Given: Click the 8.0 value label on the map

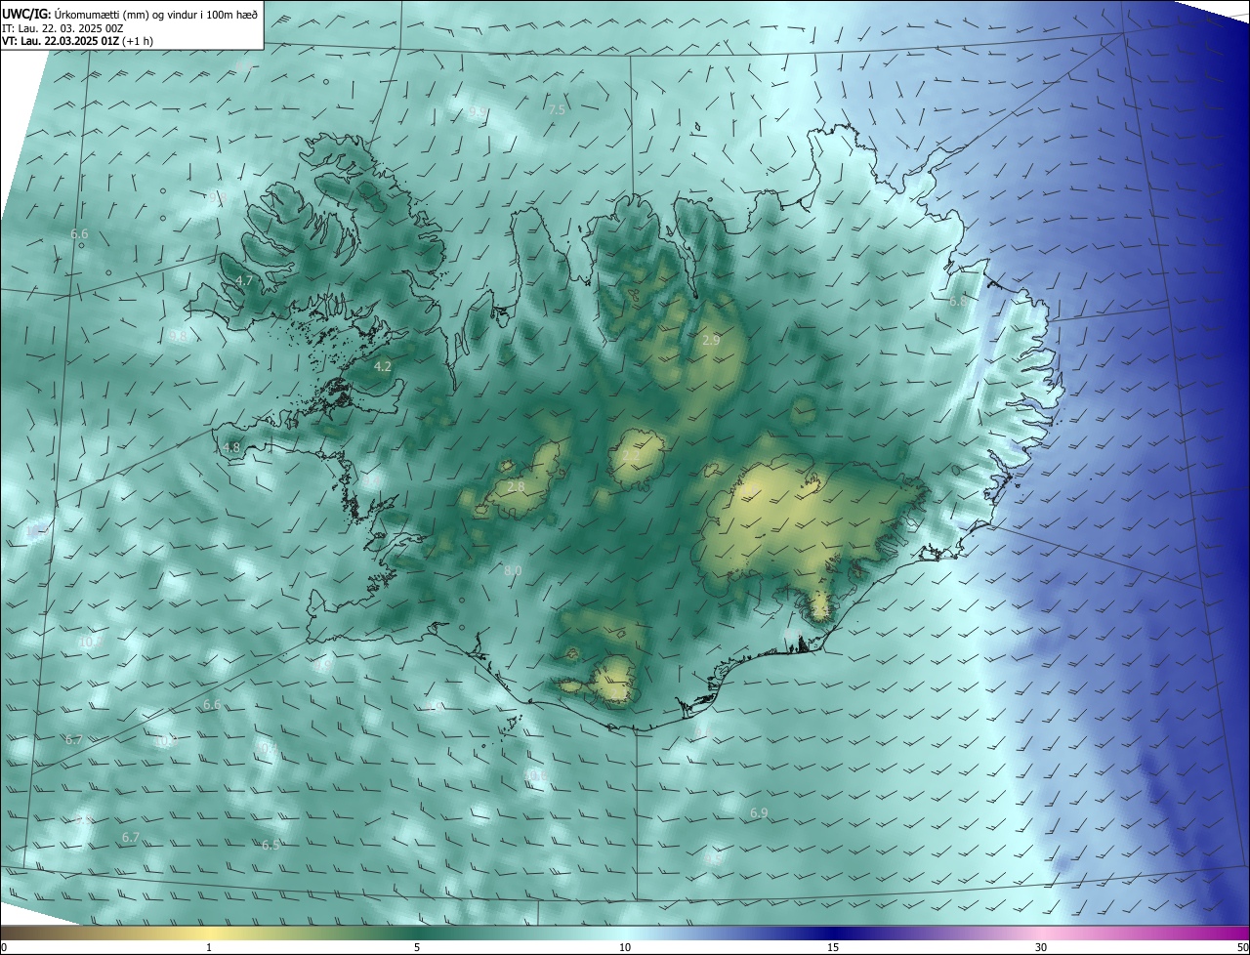Looking at the screenshot, I should click(x=513, y=570).
